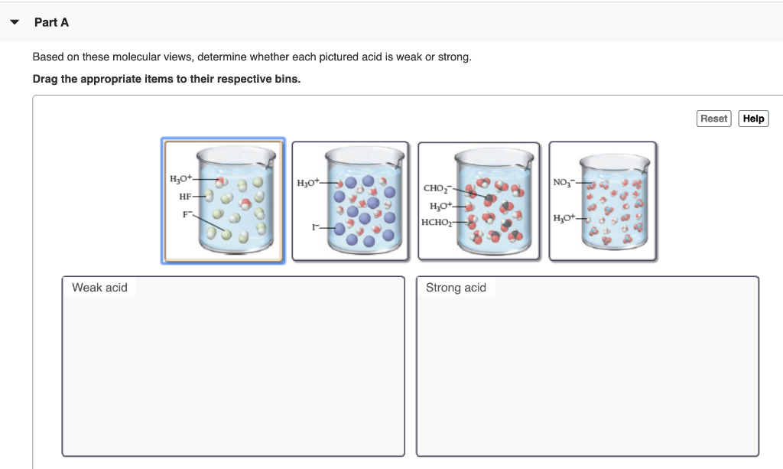Select the highlighted first beaker item
Viewport: 783px width, 469px height.
(223, 200)
